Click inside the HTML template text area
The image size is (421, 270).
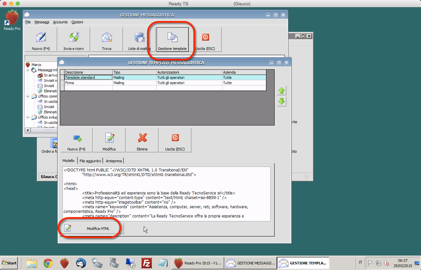(x=166, y=194)
